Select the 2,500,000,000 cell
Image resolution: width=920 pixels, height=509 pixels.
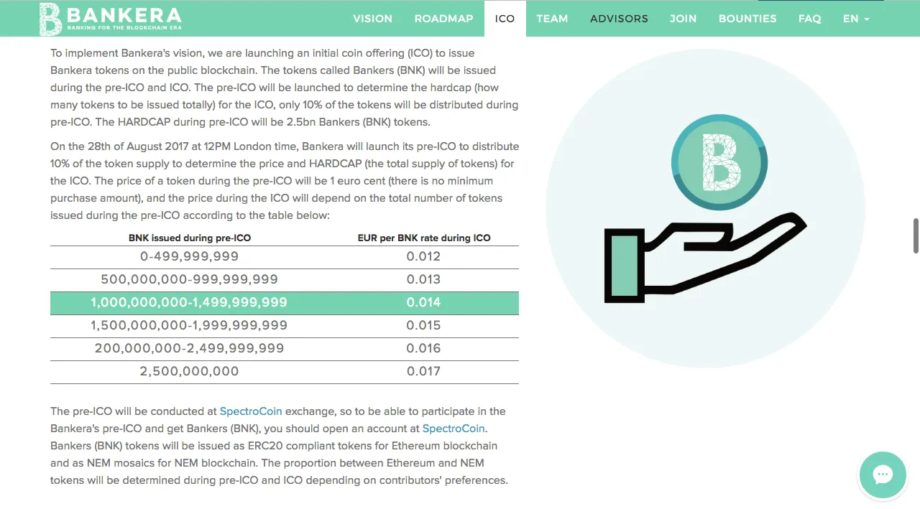(x=190, y=371)
